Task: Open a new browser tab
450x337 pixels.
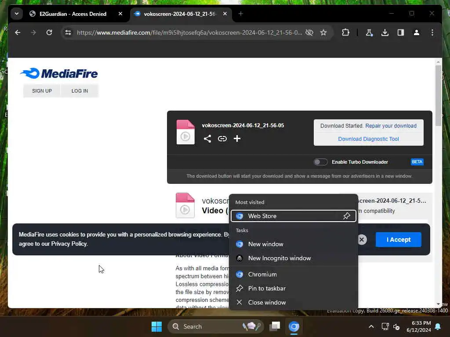Action: pyautogui.click(x=241, y=14)
